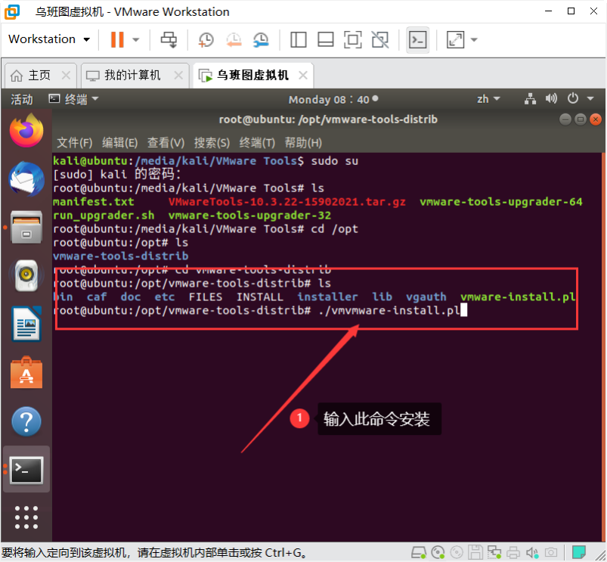Revert to previous snapshot icon
Image resolution: width=607 pixels, height=562 pixels.
[234, 39]
